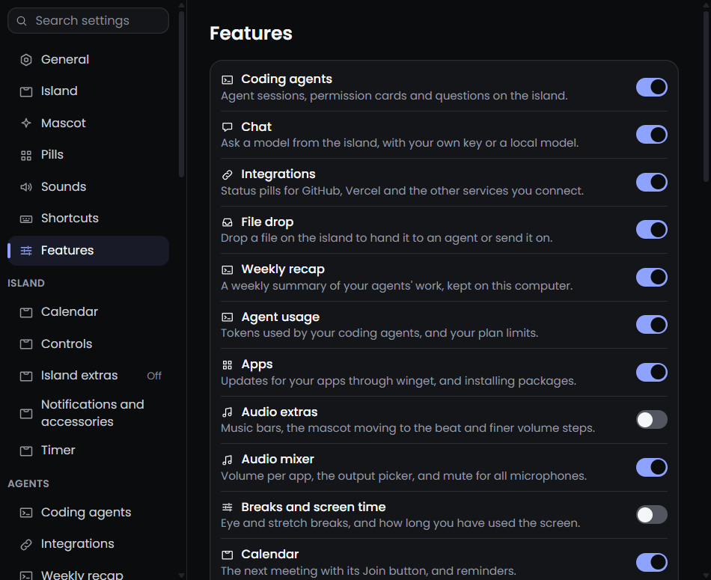711x580 pixels.
Task: Switch off the Integrations feature toggle
Action: tap(652, 182)
